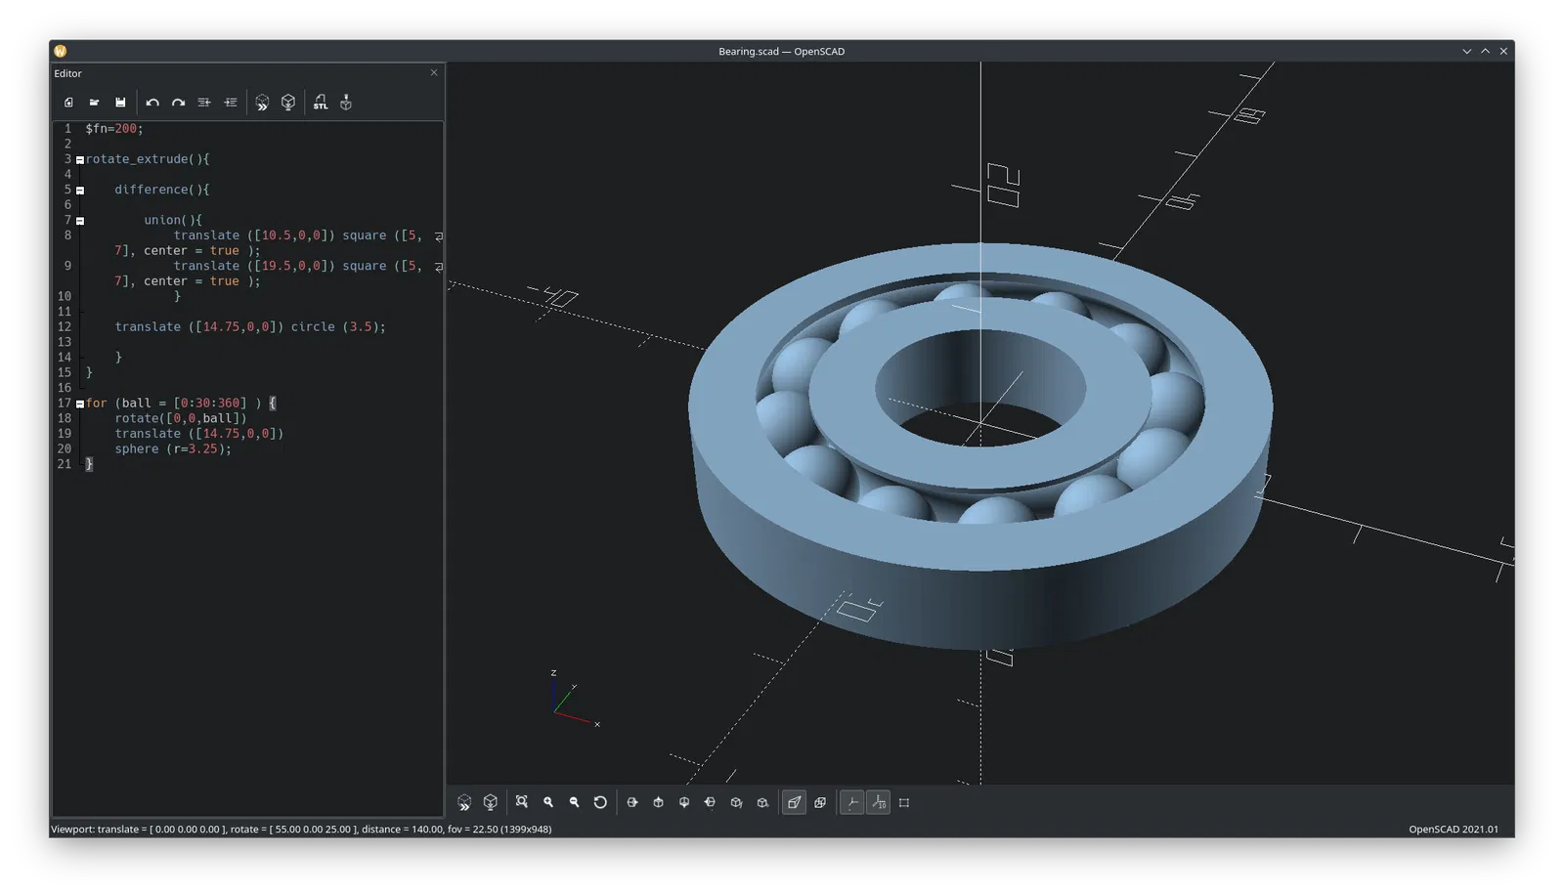The image size is (1564, 896).
Task: Preview the model from editor toolbar
Action: [x=262, y=103]
